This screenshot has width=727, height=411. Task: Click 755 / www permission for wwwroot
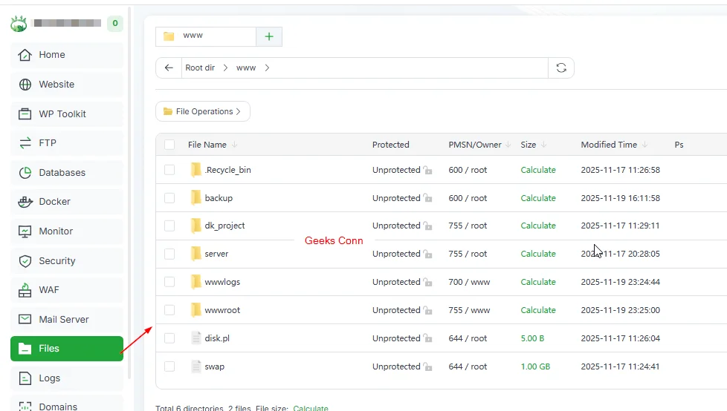(x=469, y=310)
